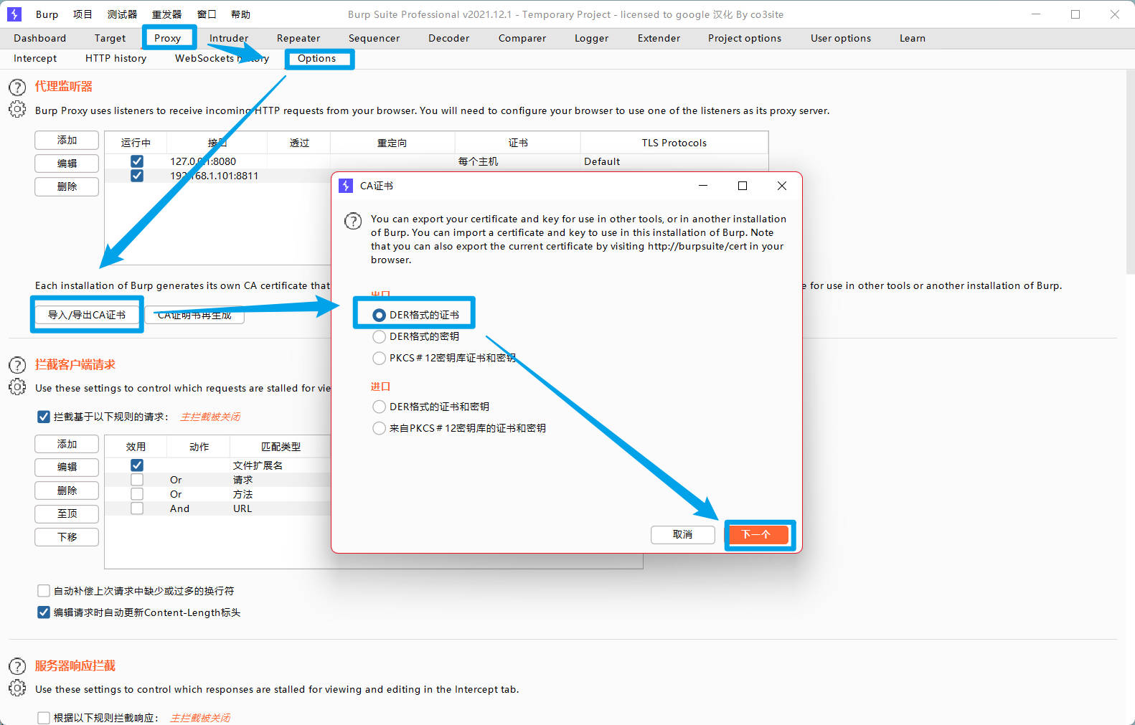
Task: Switch to Dashboard tab
Action: pos(39,38)
